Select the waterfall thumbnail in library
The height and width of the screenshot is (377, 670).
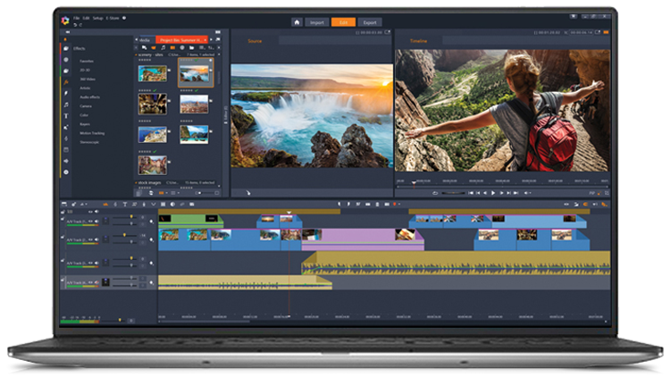point(193,74)
